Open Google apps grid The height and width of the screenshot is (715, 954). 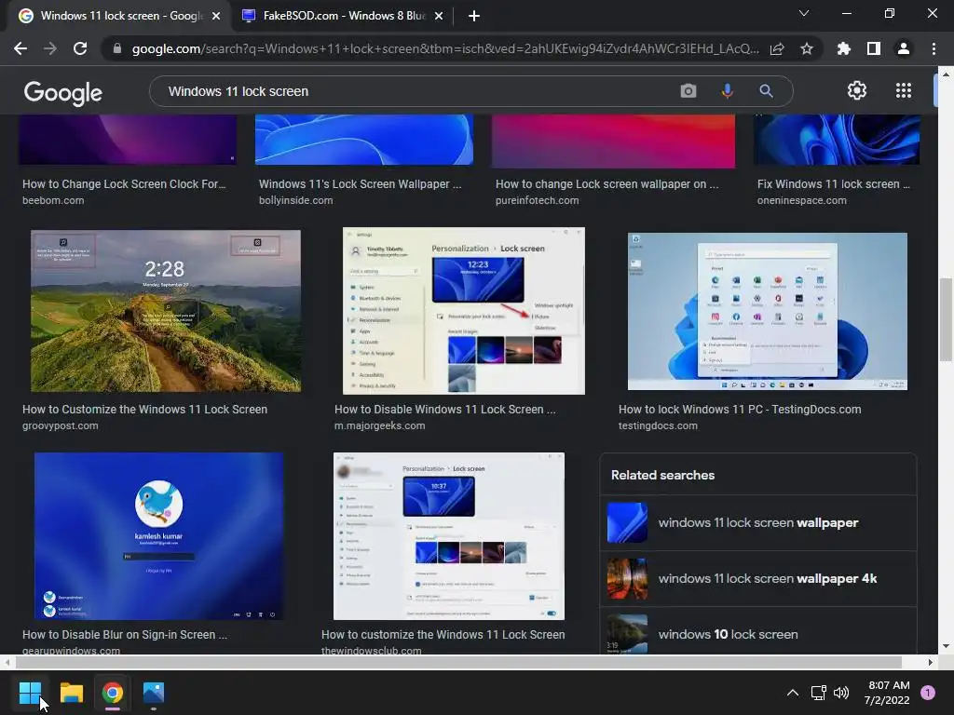click(904, 90)
